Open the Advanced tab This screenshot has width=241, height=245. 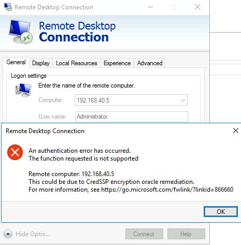(150, 63)
